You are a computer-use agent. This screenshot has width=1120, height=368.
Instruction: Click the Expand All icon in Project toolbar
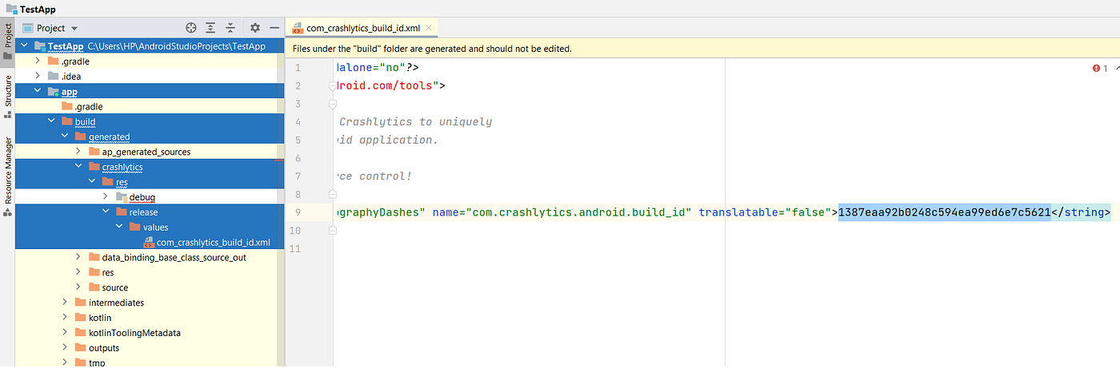(x=210, y=28)
